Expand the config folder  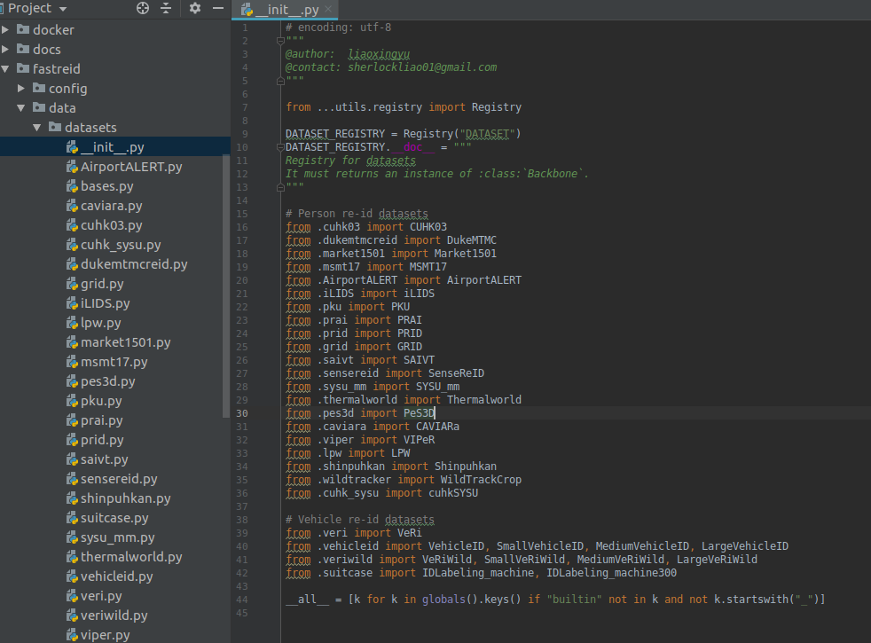[21, 89]
